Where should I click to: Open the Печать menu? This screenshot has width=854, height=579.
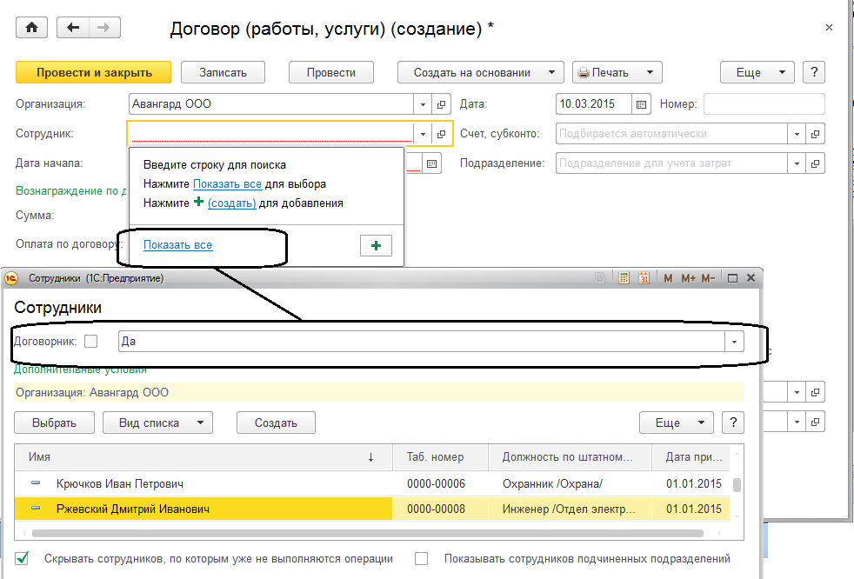[617, 73]
